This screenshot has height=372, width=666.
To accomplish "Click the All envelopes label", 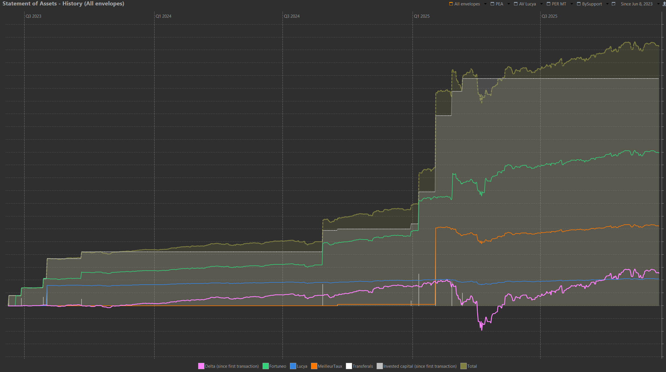I will pyautogui.click(x=467, y=4).
